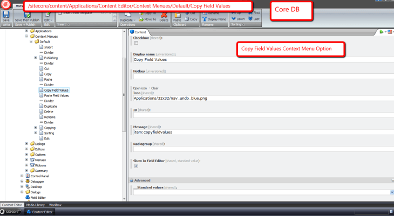This screenshot has width=394, height=216.
Task: Select Copy Field Values tree item
Action: point(56,90)
